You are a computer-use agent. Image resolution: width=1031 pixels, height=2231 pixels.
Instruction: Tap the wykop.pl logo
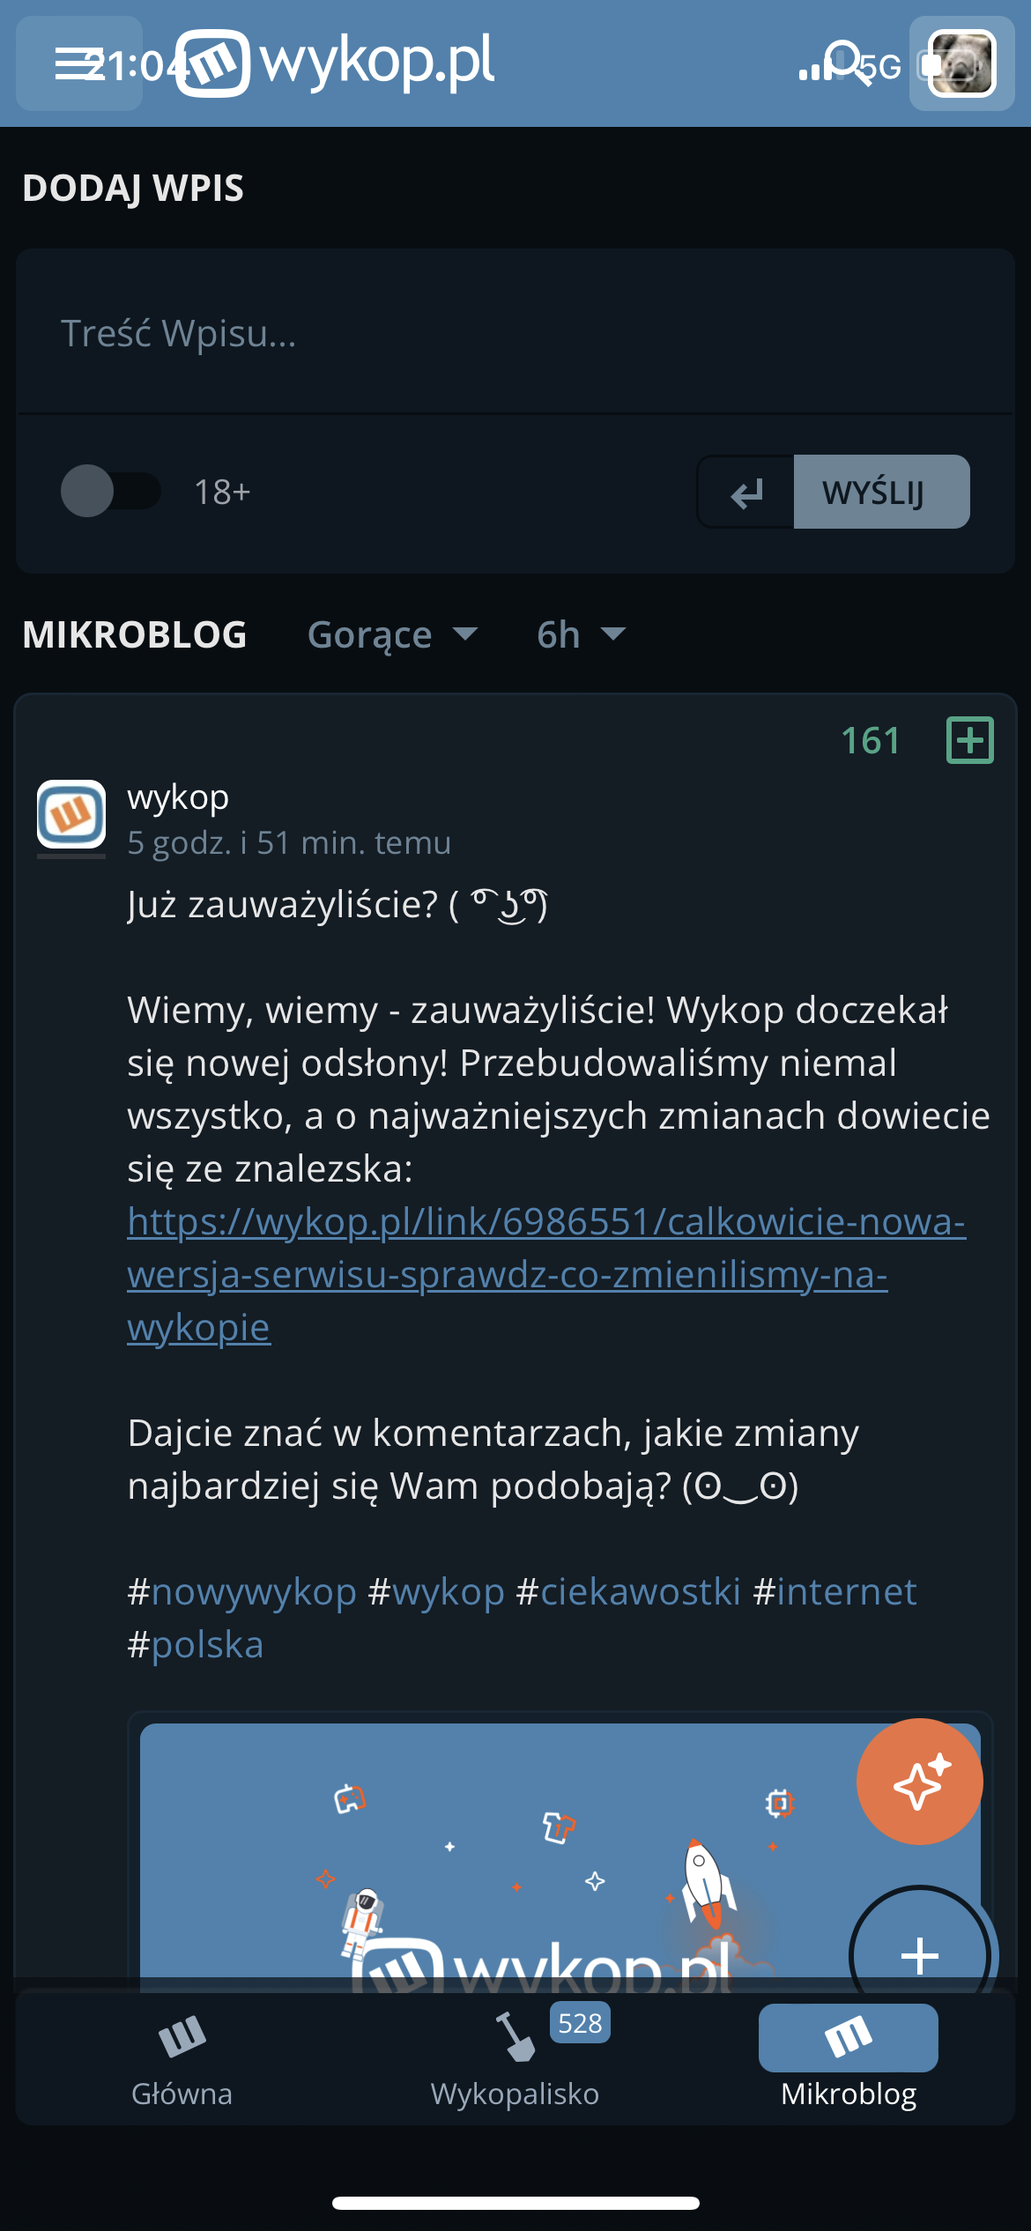(335, 63)
